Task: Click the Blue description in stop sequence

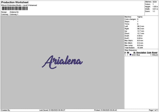Action: tap(138, 55)
